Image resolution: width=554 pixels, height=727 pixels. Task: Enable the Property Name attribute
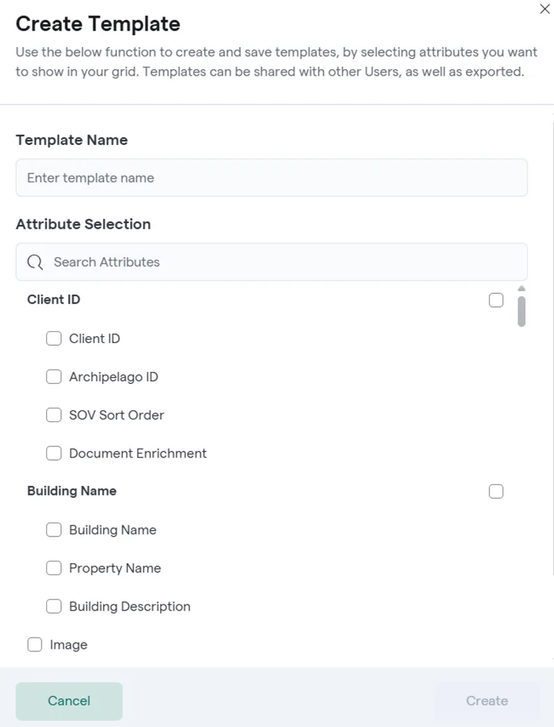[x=54, y=568]
